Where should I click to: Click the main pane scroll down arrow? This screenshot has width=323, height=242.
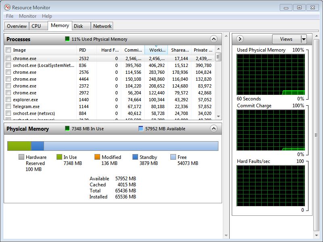click(x=226, y=236)
